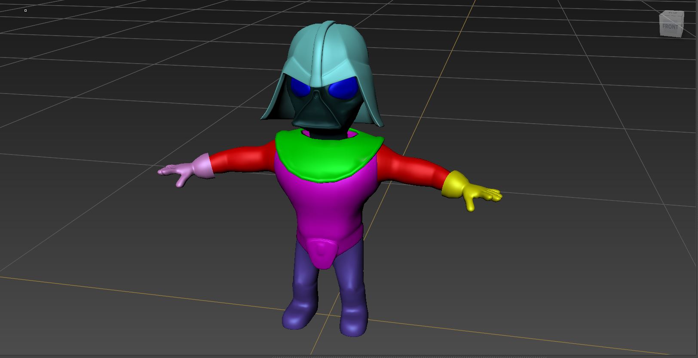Click the small white square marker in the viewport corner
Screen dimensions: 698x358
[26, 10]
